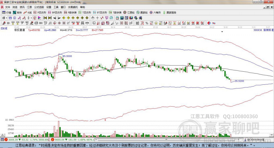Open the 江恩轮 Gann wheel
This screenshot has width=274, height=148.
(129, 13)
